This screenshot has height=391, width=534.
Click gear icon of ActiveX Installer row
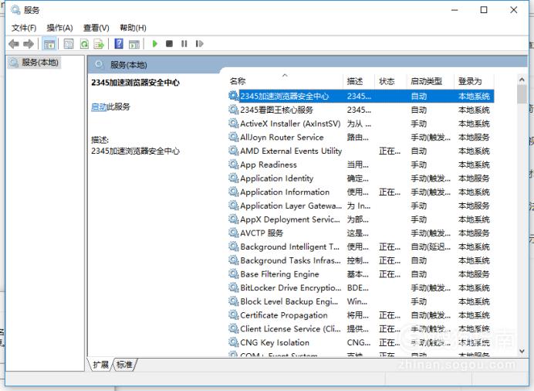[x=233, y=124]
